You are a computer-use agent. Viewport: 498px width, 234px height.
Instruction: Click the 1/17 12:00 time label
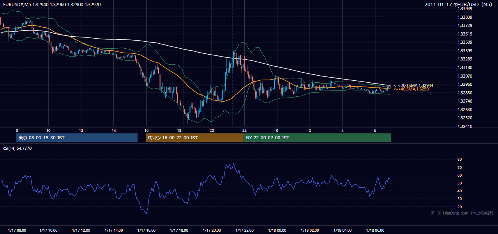pyautogui.click(x=81, y=230)
